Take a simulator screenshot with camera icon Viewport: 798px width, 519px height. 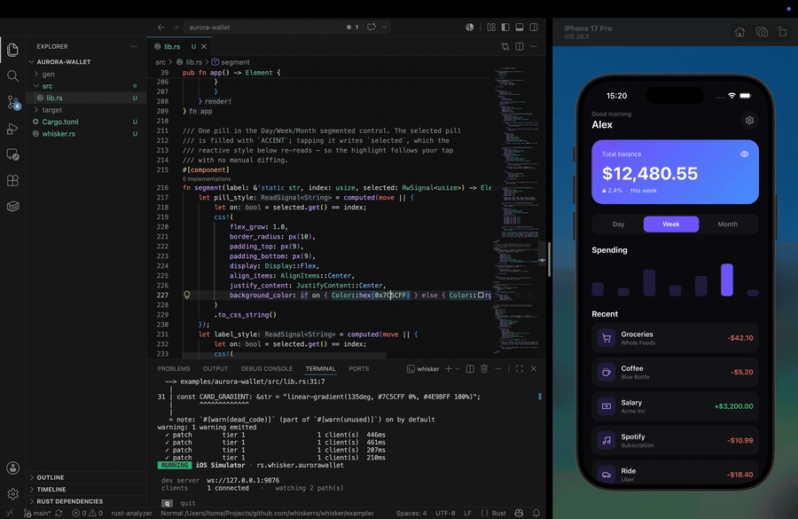[x=762, y=32]
